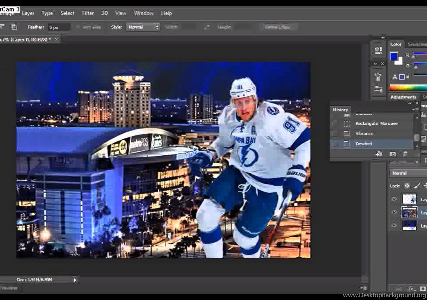The image size is (427, 300).
Task: Click the Refine Edge button
Action: pos(278,27)
